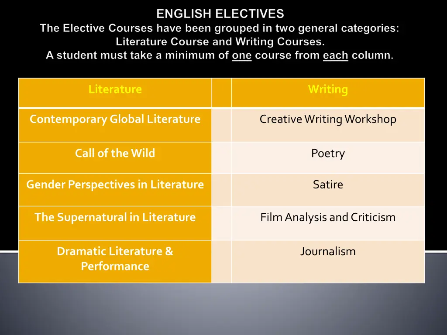Click the empty divider cell left of Journalism
This screenshot has height=335, width=447.
[x=221, y=261]
